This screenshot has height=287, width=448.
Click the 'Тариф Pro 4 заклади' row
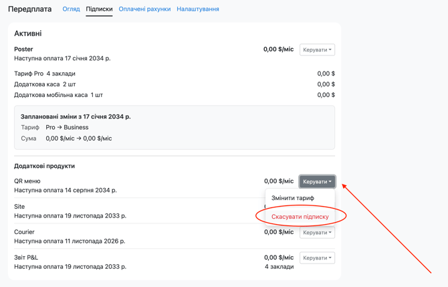(175, 74)
